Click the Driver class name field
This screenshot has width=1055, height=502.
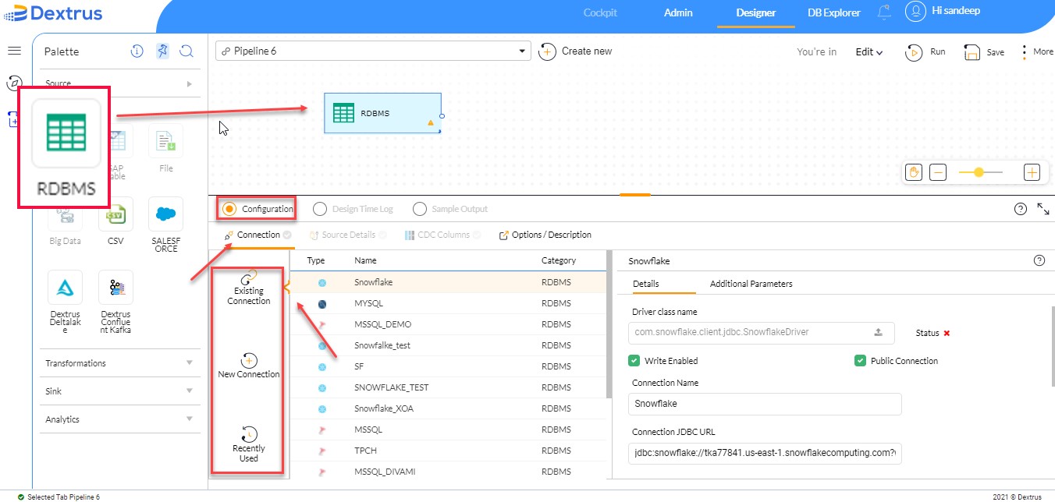[x=761, y=332]
